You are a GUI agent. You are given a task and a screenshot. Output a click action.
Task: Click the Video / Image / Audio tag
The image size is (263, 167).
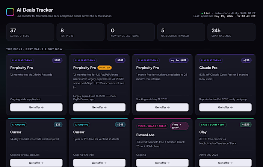[x=152, y=126]
